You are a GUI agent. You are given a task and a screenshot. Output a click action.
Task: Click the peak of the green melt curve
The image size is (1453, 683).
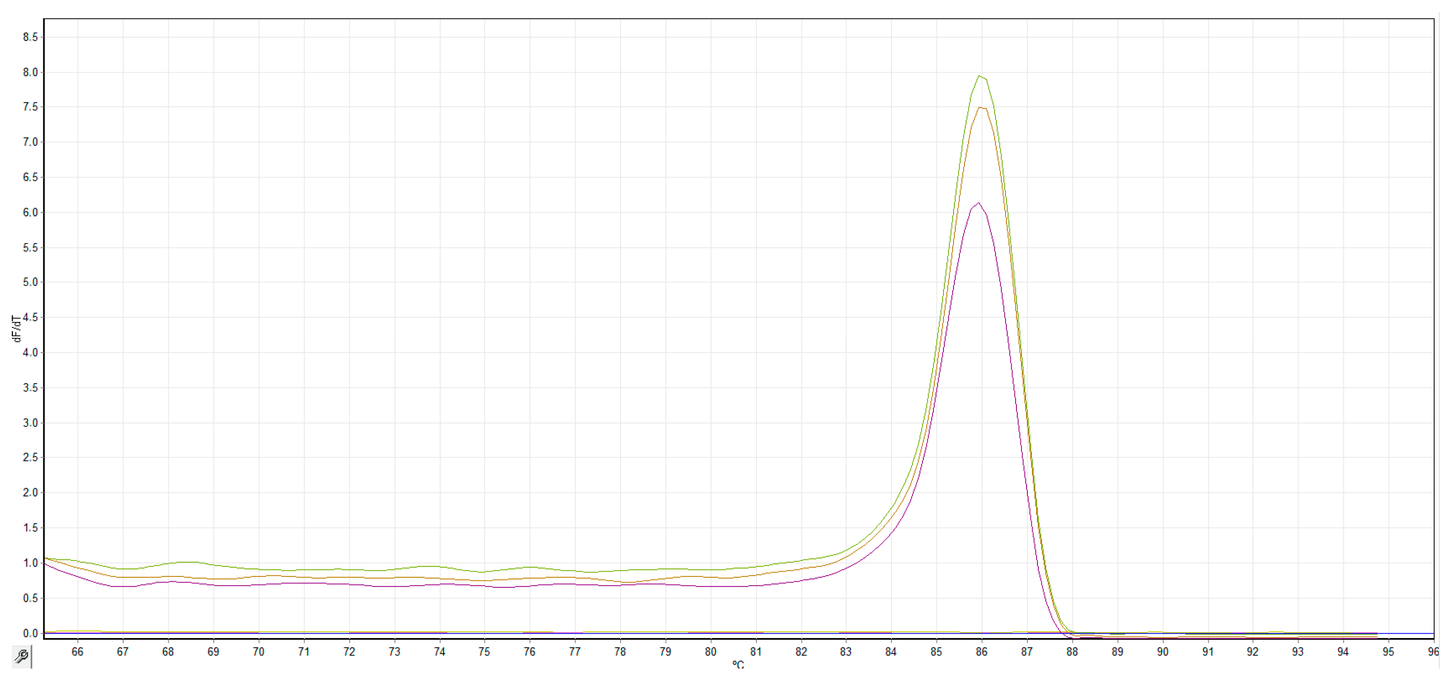click(x=980, y=76)
